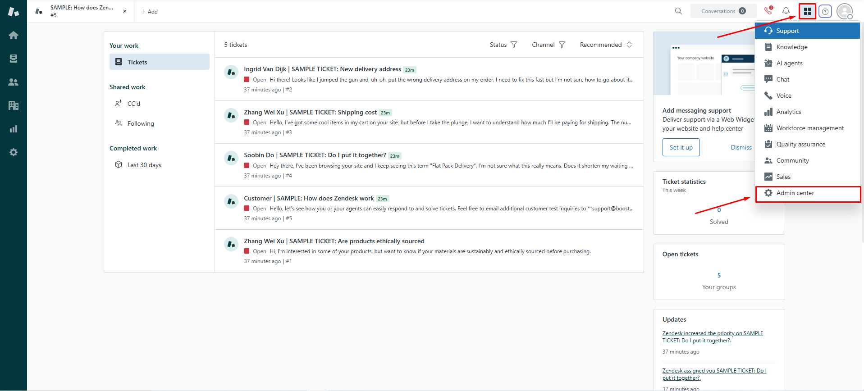864x391 pixels.
Task: Open the Channel filter
Action: [548, 45]
